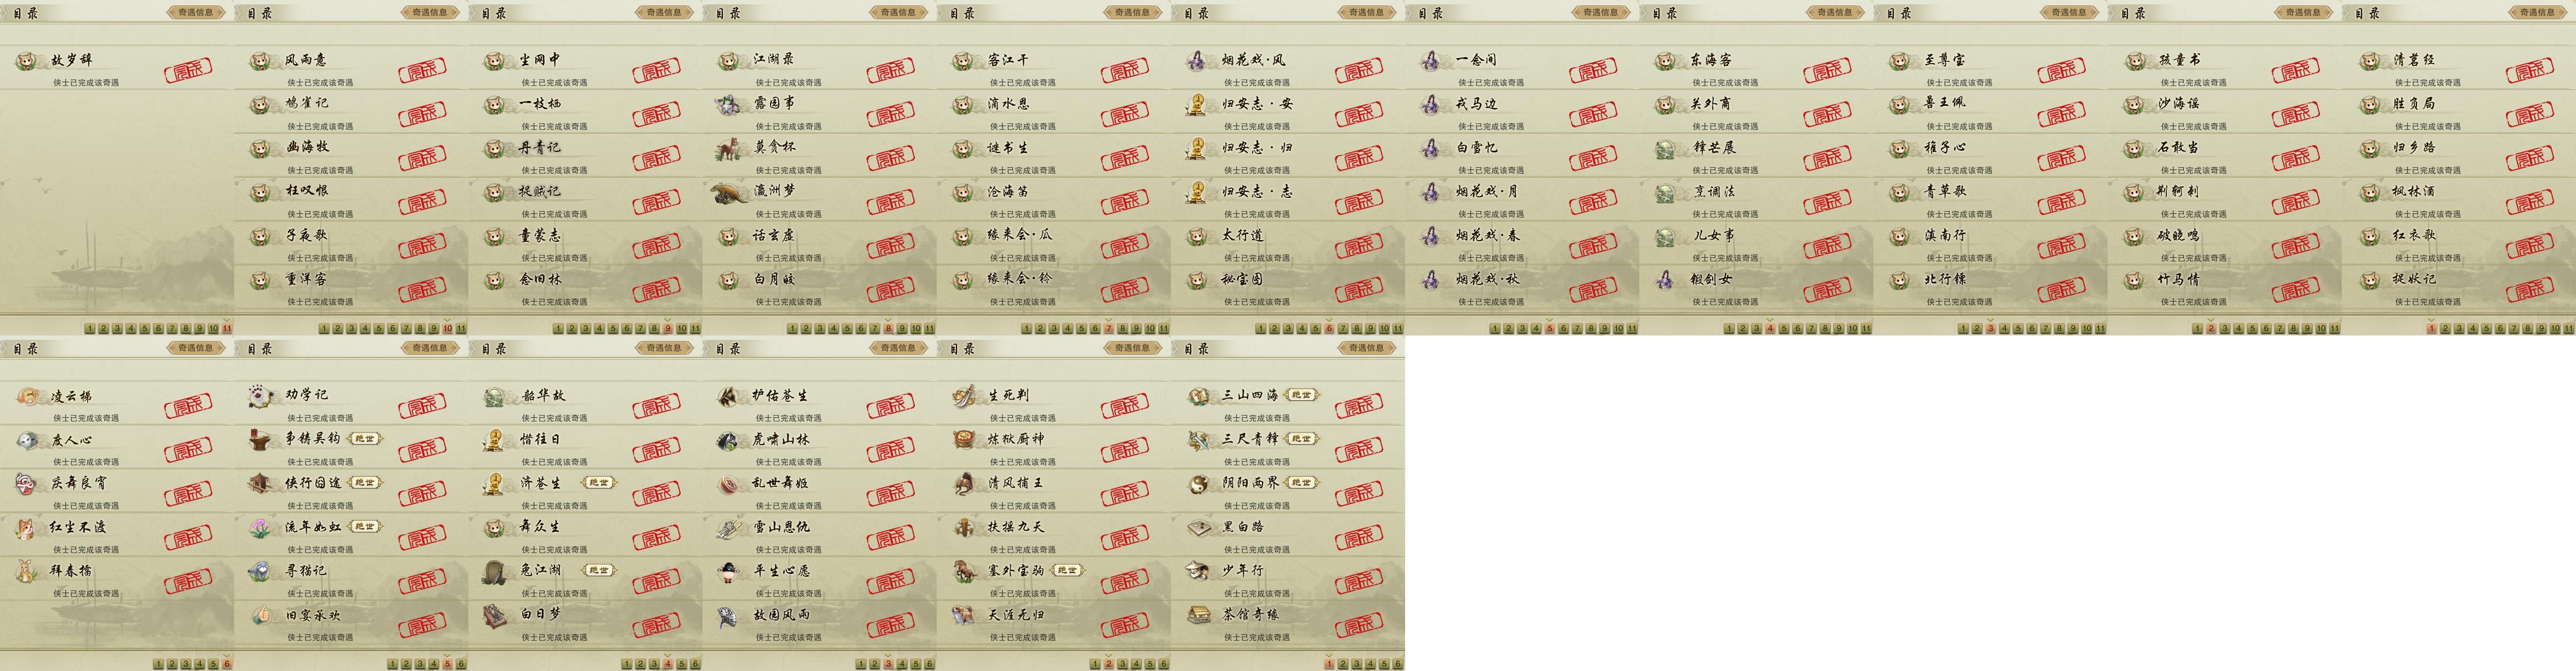Click the yin-yang icon beside 阴阳两界
The width and height of the screenshot is (2576, 671).
pyautogui.click(x=1197, y=483)
